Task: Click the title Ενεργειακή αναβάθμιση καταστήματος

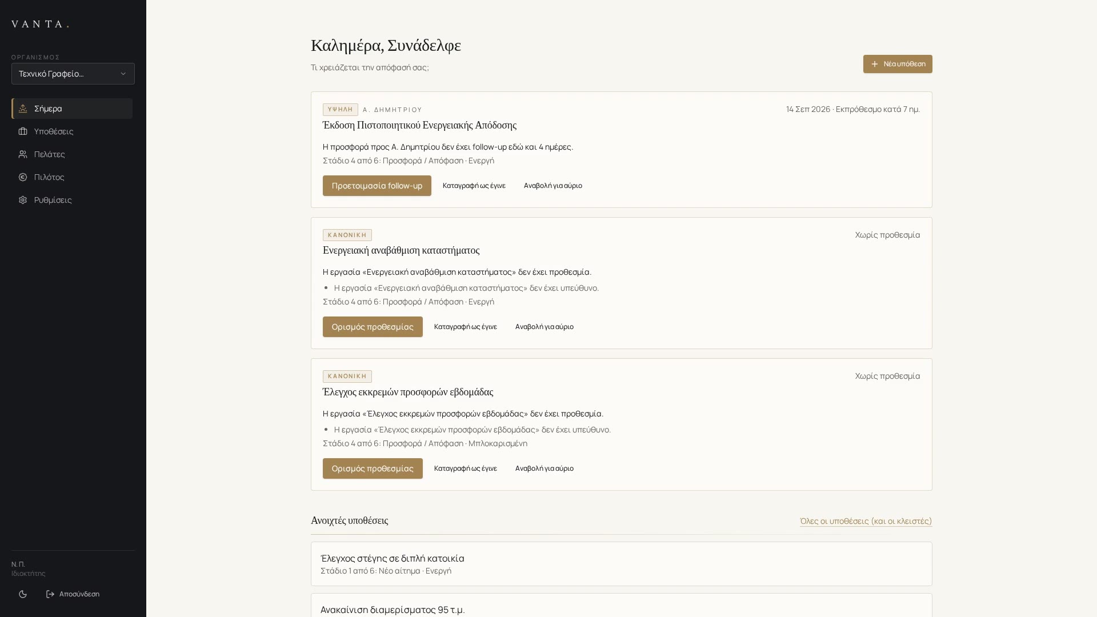Action: click(x=401, y=250)
